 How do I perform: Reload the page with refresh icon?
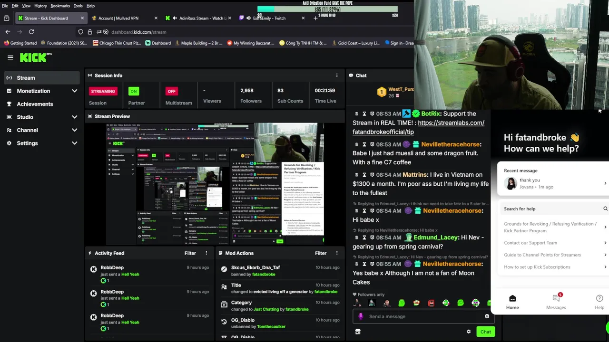[x=31, y=32]
